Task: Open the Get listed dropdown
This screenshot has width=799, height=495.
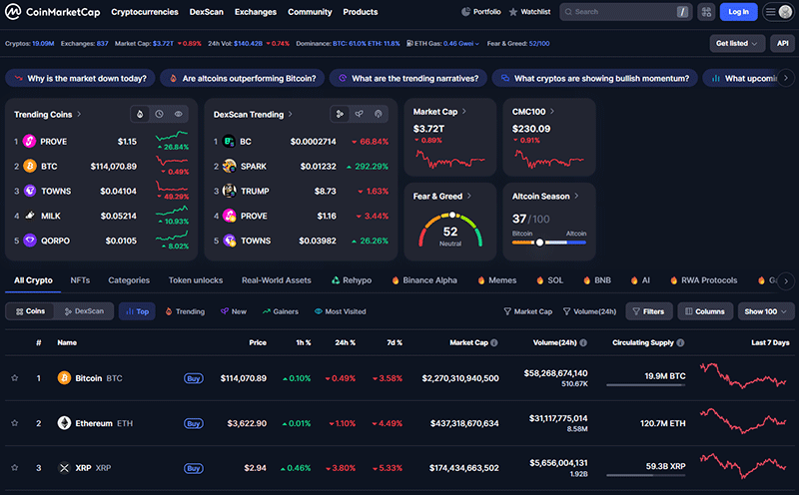Action: click(x=737, y=43)
